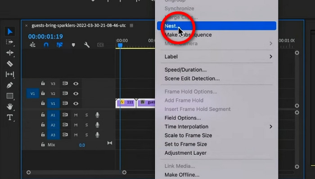Click the Mix track output arrows icon
Viewport: 315px width, 179px height.
[110, 143]
